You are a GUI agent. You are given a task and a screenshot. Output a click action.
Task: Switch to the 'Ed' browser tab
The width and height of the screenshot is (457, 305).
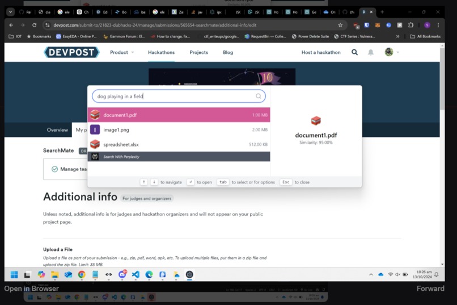102,12
